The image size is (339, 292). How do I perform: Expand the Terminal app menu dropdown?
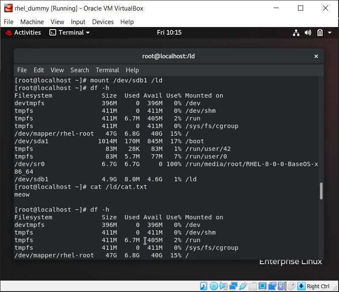click(70, 33)
